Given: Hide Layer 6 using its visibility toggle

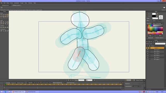Looking at the screenshot, I should click(x=148, y=50).
